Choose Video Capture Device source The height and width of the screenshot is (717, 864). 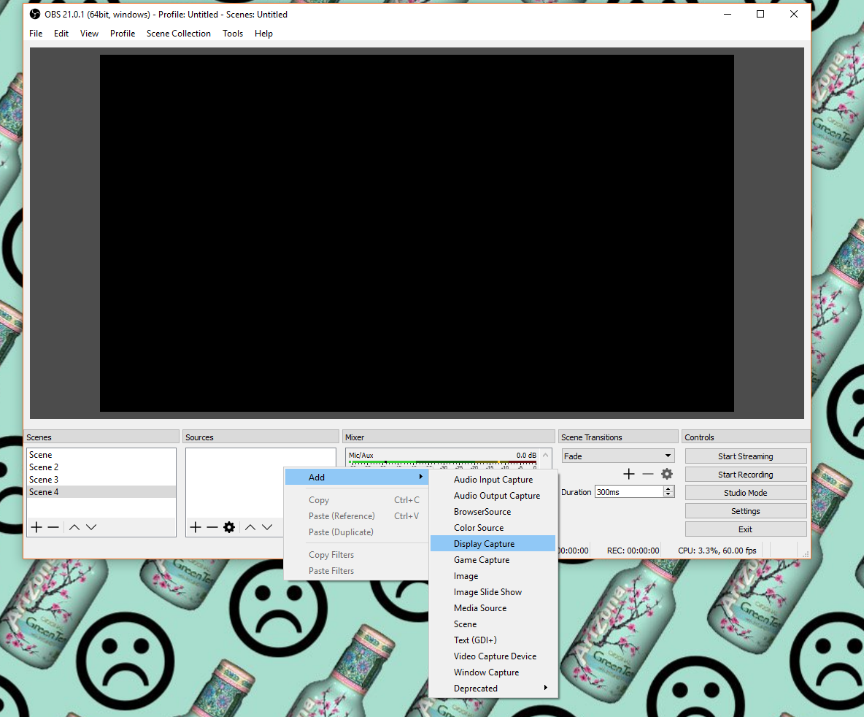[x=493, y=656]
